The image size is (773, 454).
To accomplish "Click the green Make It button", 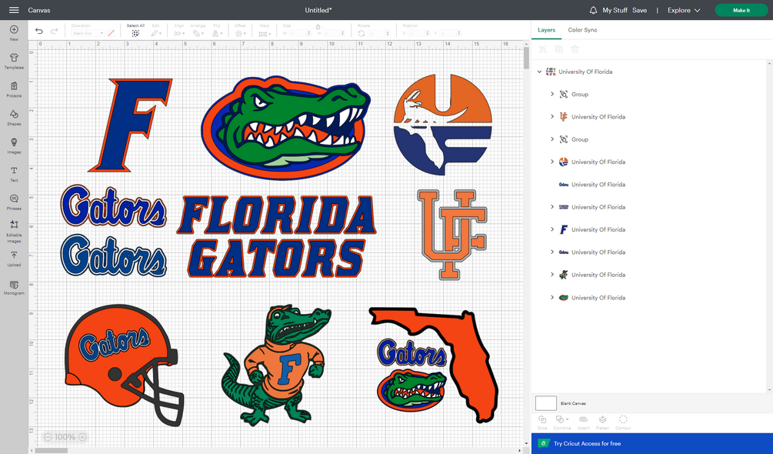I will pos(741,10).
